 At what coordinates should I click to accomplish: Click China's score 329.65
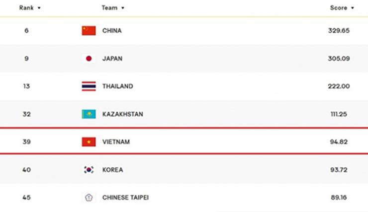[339, 31]
